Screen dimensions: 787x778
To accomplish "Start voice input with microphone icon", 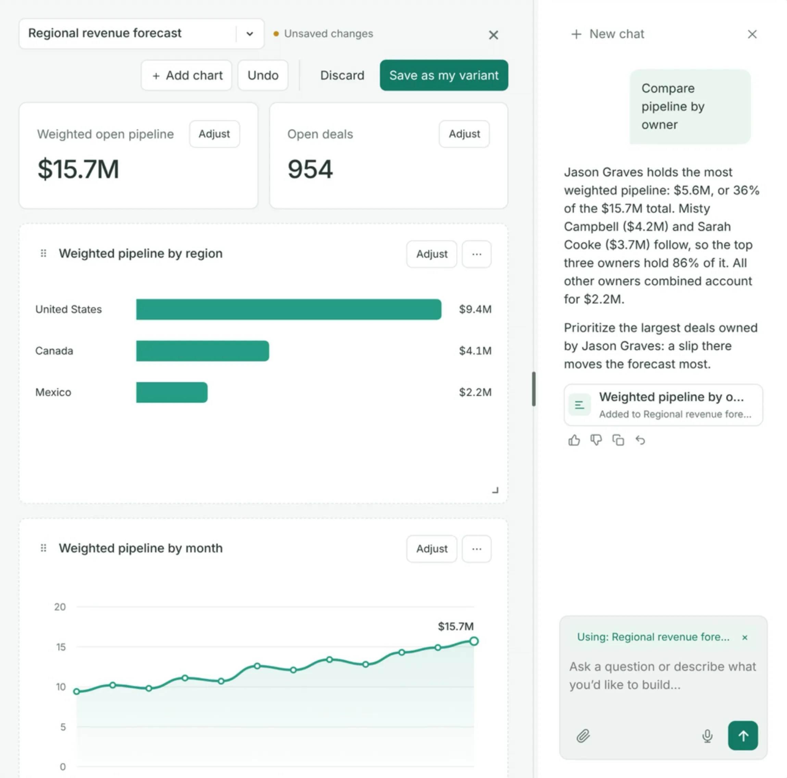I will pos(707,736).
